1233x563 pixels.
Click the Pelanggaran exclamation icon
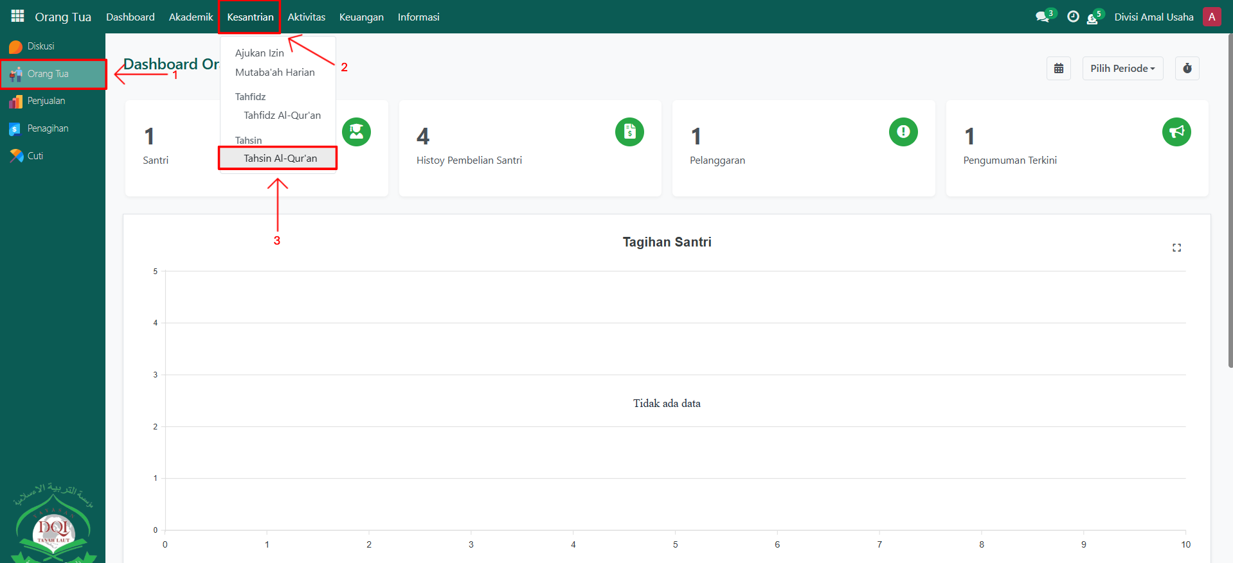(903, 132)
